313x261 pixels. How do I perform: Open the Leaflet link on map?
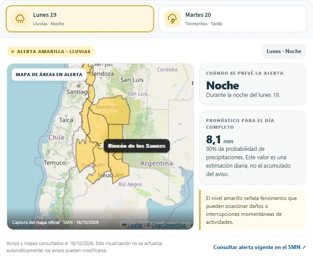point(135,225)
